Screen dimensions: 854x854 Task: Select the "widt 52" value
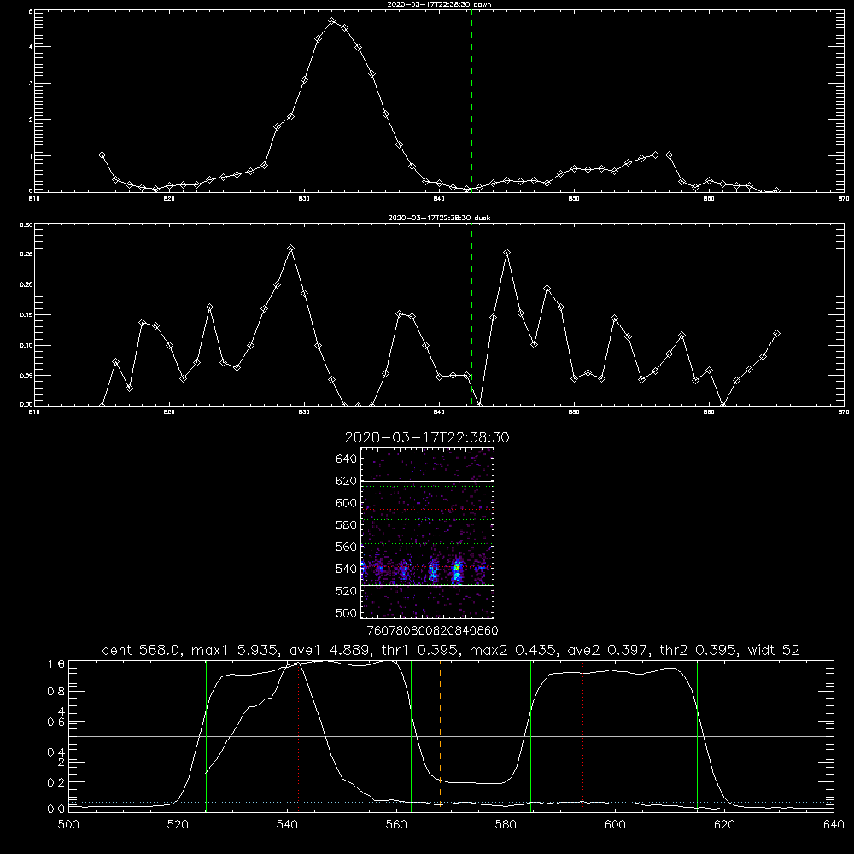click(x=774, y=650)
